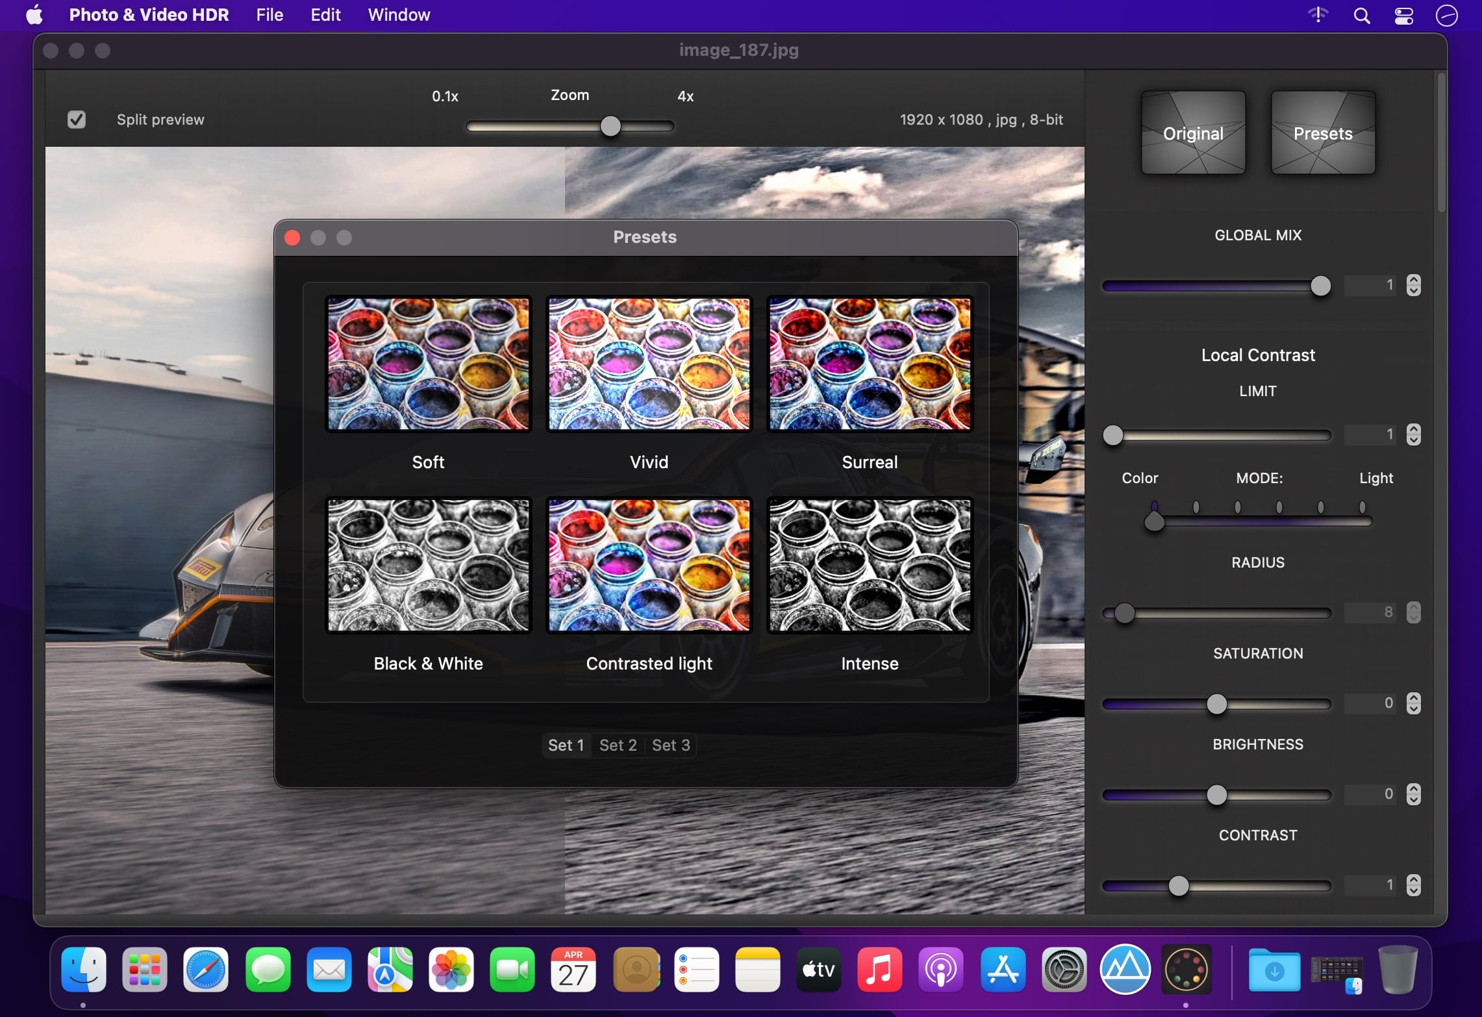Open App Store in dock
The image size is (1482, 1017).
click(1003, 970)
